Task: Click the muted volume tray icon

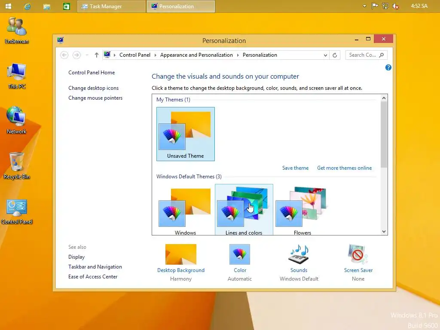Action: pyautogui.click(x=395, y=6)
